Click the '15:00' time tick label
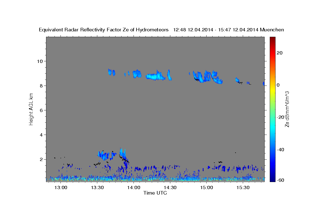This screenshot has height=218, width=327. pyautogui.click(x=207, y=187)
